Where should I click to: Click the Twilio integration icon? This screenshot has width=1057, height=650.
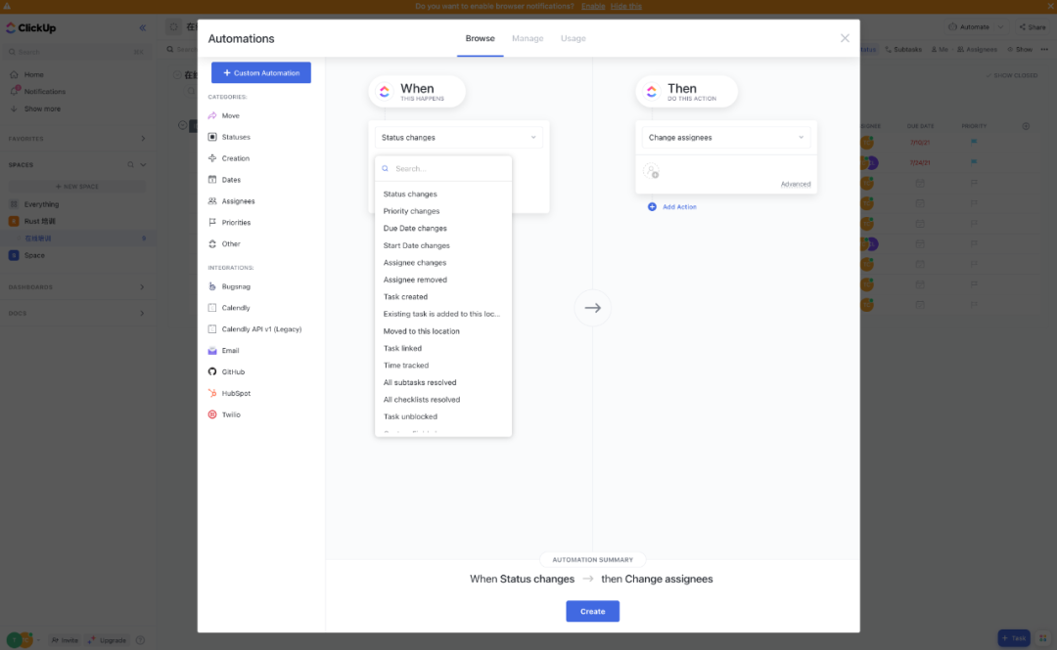pos(212,414)
